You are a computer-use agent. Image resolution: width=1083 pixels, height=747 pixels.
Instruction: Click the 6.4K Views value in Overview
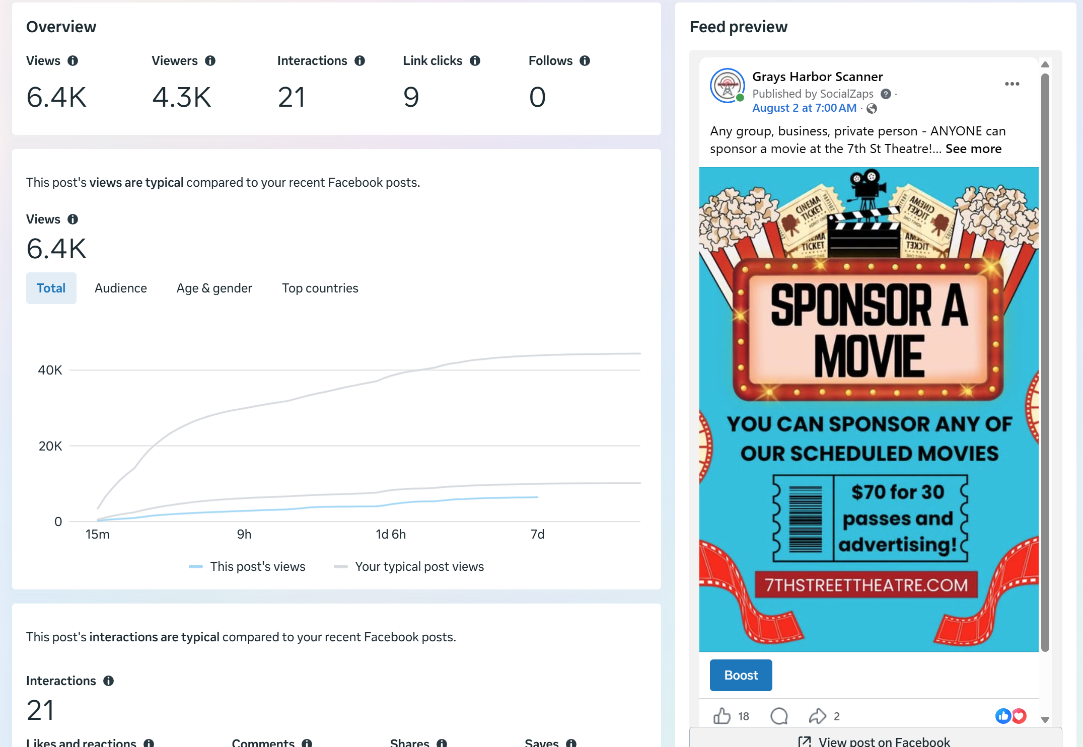(56, 97)
